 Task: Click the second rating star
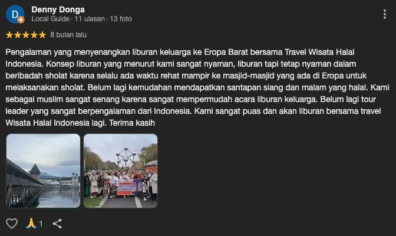(x=18, y=35)
